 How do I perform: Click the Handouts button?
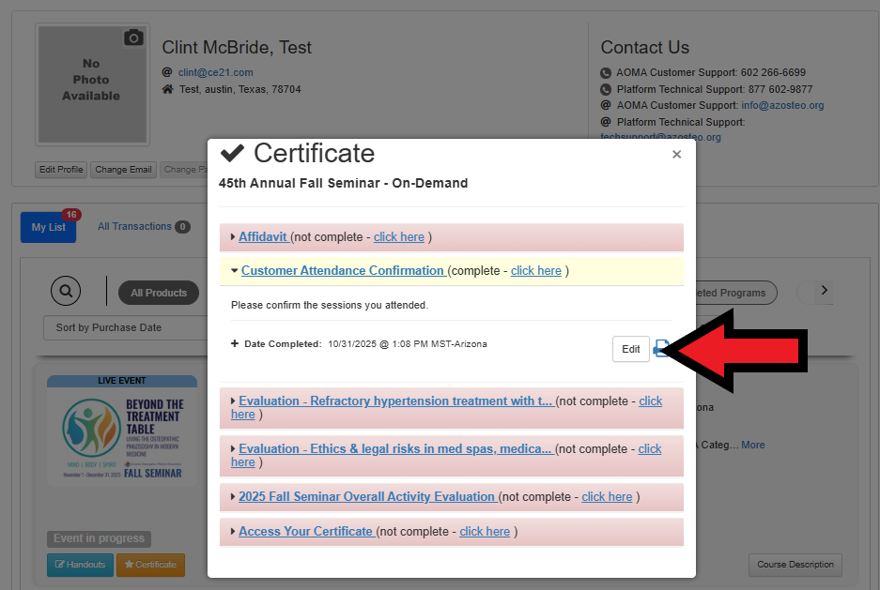click(x=80, y=565)
